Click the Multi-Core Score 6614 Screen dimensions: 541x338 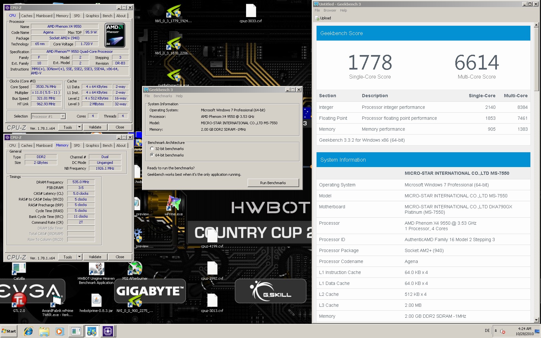[477, 62]
